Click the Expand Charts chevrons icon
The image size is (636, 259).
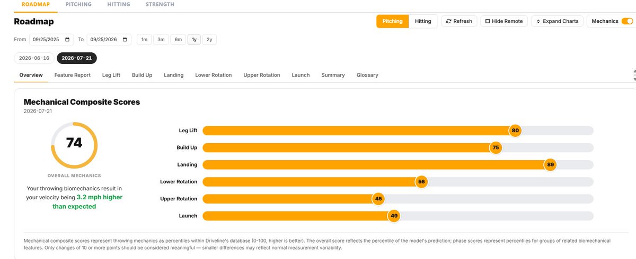coord(538,21)
